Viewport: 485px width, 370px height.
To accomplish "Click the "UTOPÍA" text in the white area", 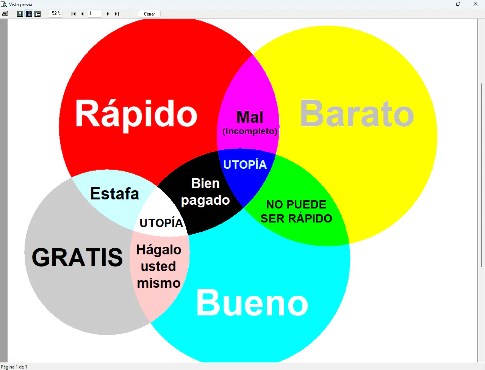I will pyautogui.click(x=161, y=223).
